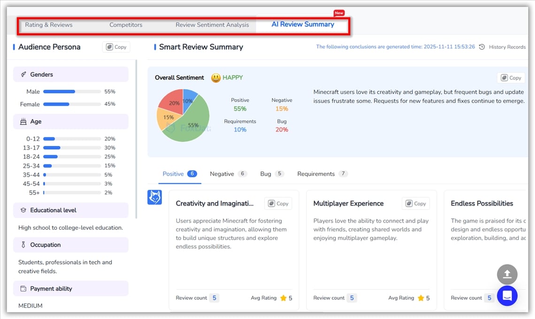The image size is (535, 319).
Task: Switch to the Requirements tab
Action: pyautogui.click(x=316, y=174)
